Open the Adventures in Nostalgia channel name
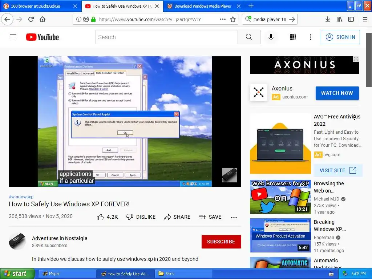 pyautogui.click(x=60, y=238)
